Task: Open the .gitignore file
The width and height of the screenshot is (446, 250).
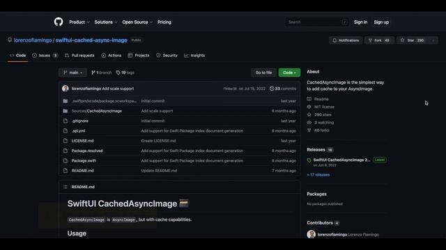Action: [80, 121]
